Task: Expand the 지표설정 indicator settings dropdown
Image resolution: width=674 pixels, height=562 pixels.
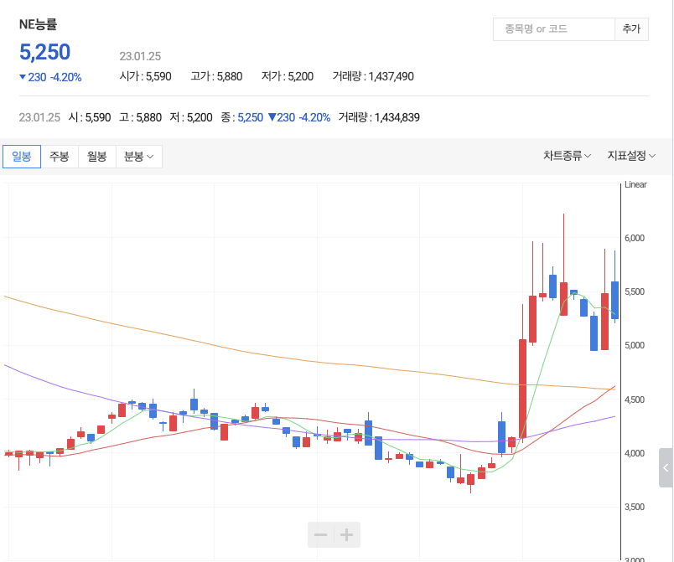Action: [631, 156]
